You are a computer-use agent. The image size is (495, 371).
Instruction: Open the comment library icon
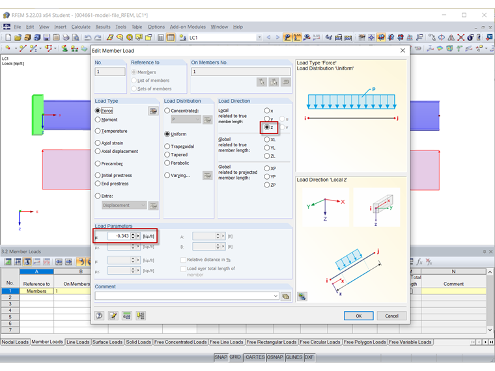tap(286, 296)
